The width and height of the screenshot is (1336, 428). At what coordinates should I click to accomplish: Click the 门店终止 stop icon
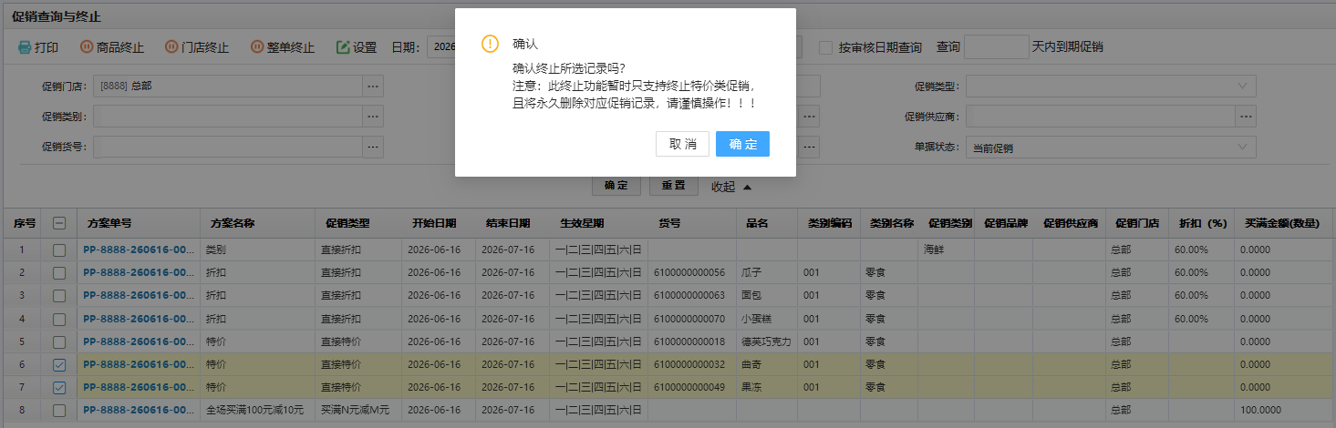pos(171,47)
